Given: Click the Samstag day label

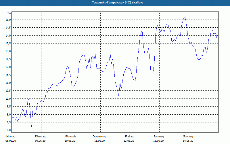Looking at the screenshot, I should [x=159, y=137].
